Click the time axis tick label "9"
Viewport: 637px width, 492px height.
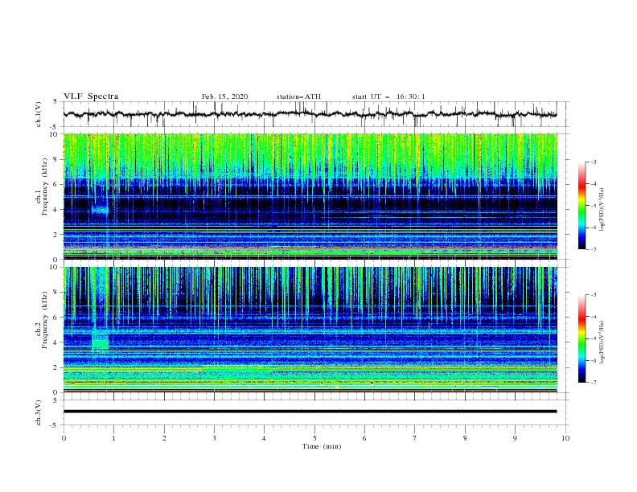(x=515, y=438)
